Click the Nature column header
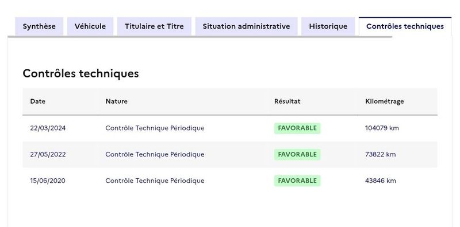Image resolution: width=460 pixels, height=227 pixels. [x=117, y=101]
